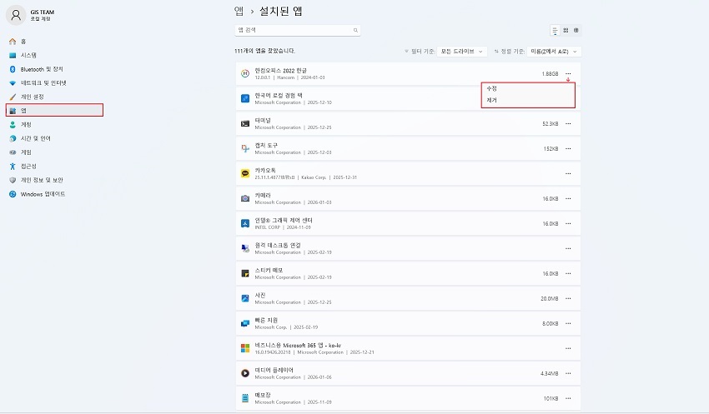Click the 빠른 지원 app icon
The height and width of the screenshot is (414, 709).
(x=245, y=323)
